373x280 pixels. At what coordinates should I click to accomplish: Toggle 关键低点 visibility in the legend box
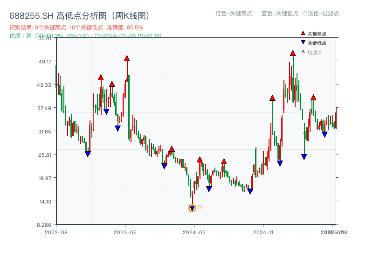316,42
